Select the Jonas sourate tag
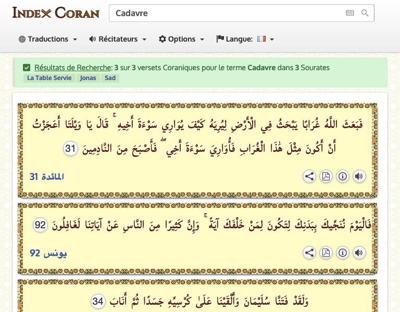 [x=87, y=78]
